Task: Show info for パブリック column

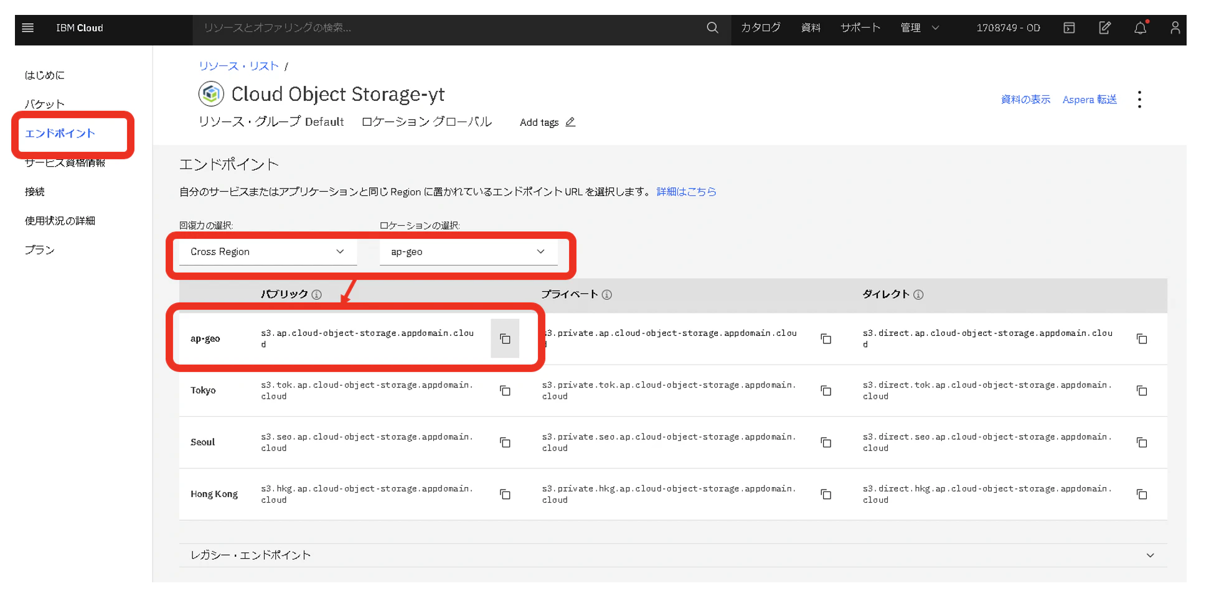Action: tap(317, 295)
